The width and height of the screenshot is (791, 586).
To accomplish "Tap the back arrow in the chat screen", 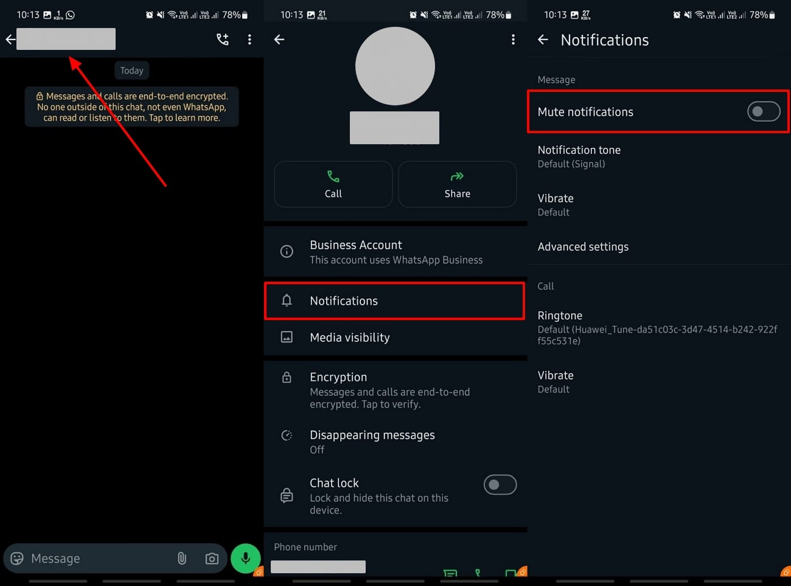I will 10,40.
